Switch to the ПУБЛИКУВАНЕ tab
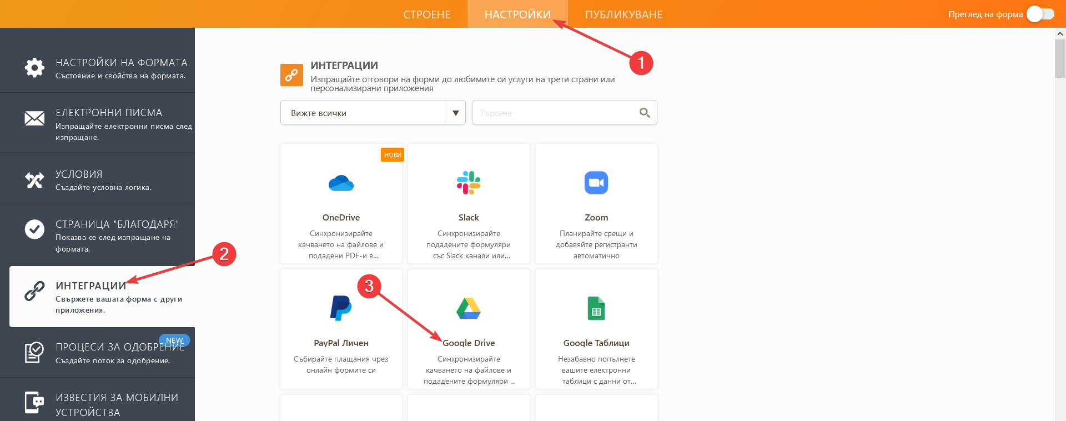Screen dimensions: 1066x421 [623, 14]
